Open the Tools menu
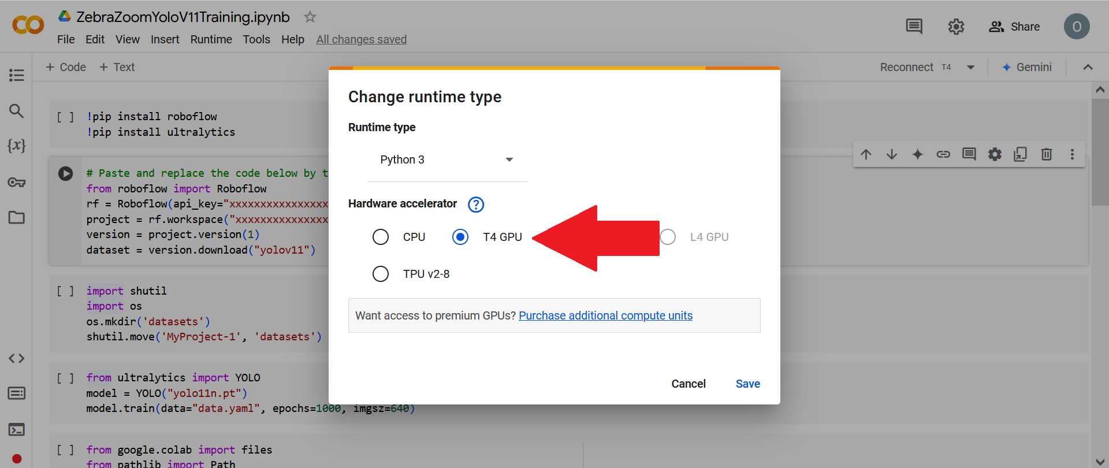 tap(256, 39)
